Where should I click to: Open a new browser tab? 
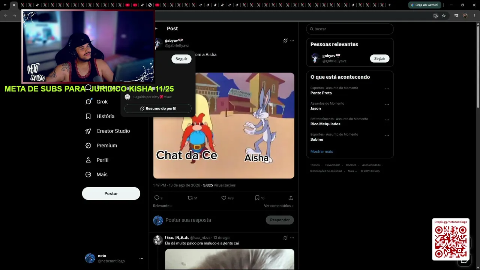(390, 5)
